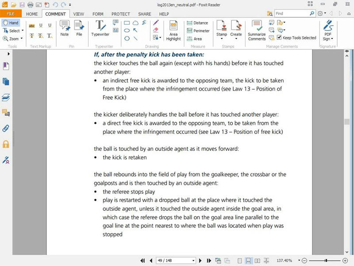Switch to the HOME tab
354x266 pixels.
coord(32,14)
